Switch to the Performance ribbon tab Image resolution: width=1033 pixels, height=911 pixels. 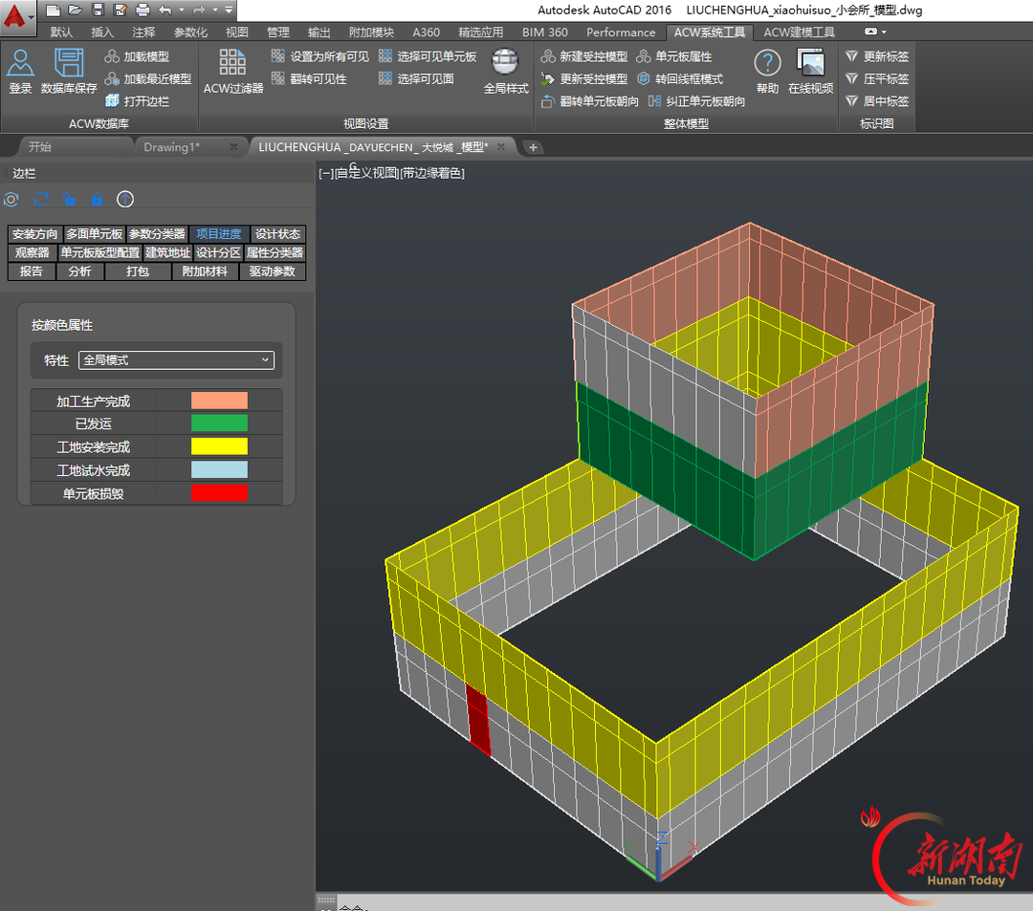(621, 33)
